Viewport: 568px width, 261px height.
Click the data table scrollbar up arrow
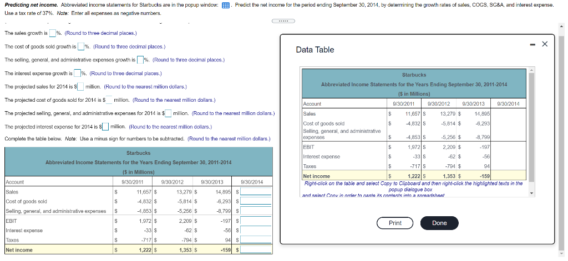pyautogui.click(x=531, y=70)
